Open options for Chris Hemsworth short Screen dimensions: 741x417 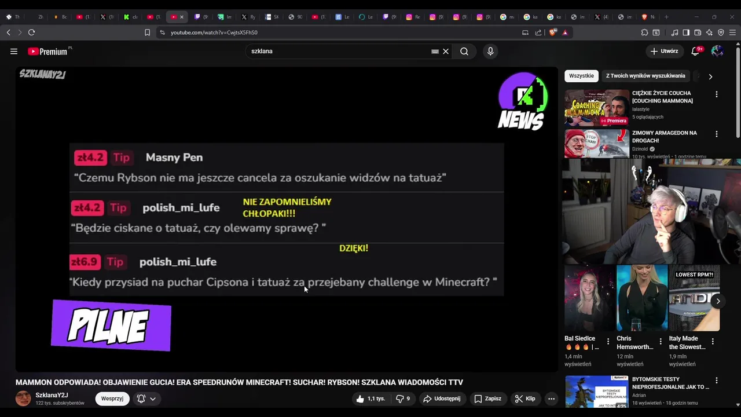661,342
